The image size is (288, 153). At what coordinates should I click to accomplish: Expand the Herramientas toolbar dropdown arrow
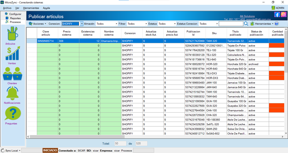click(x=273, y=24)
